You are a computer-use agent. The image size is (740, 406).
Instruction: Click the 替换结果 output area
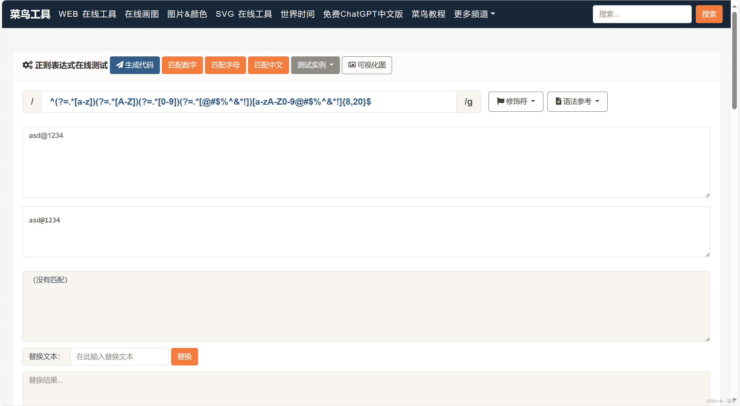366,389
